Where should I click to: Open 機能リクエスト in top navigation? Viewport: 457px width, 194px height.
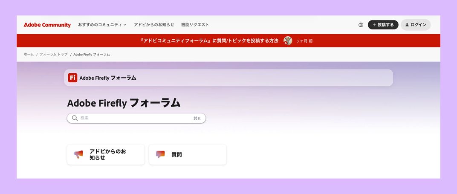click(195, 25)
